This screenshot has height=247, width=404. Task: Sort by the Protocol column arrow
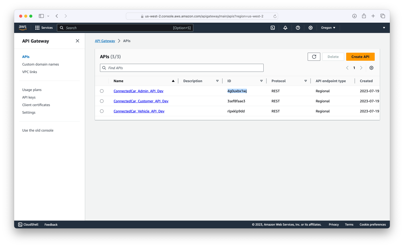306,81
